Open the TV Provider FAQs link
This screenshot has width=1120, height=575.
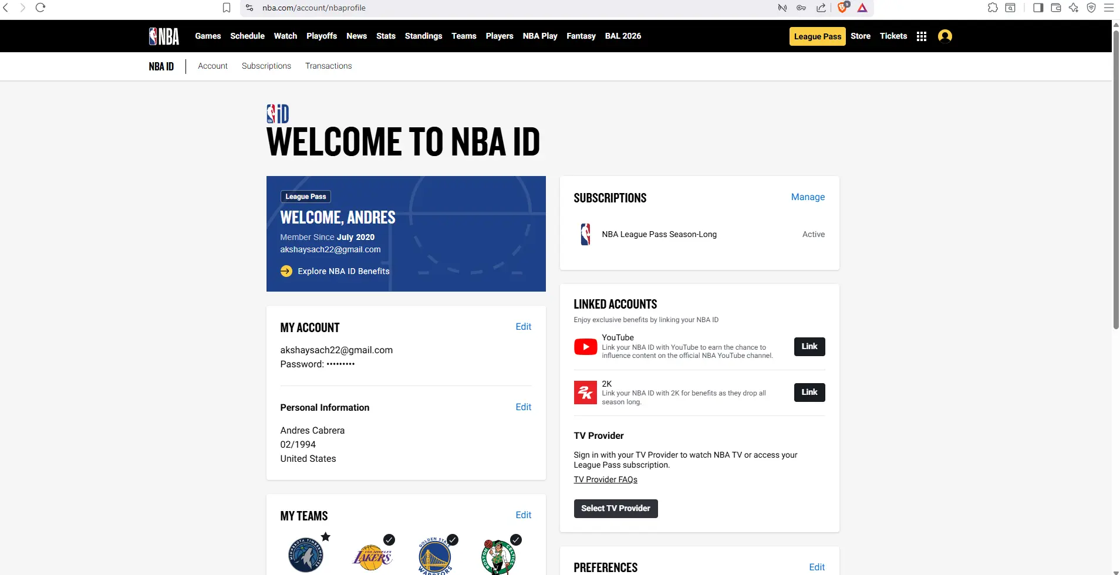pos(605,480)
